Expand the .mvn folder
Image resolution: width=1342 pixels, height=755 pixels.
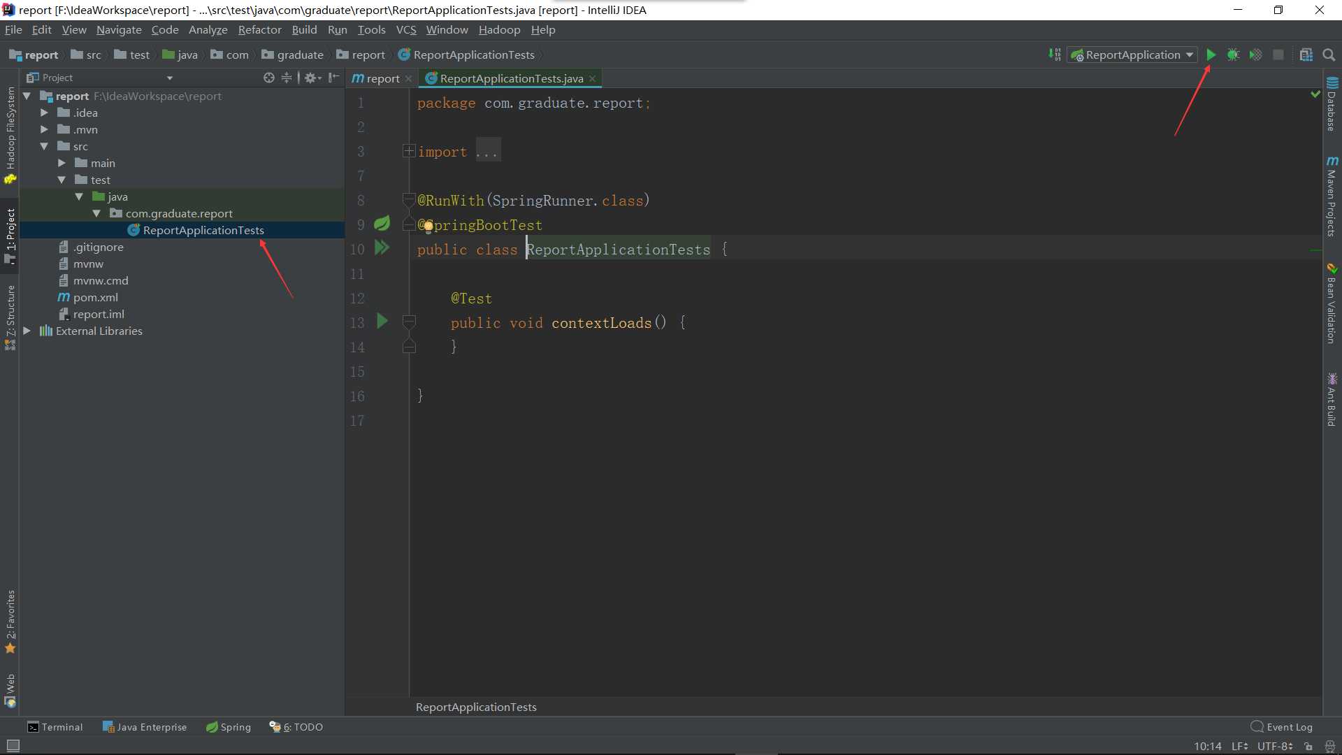(x=44, y=129)
